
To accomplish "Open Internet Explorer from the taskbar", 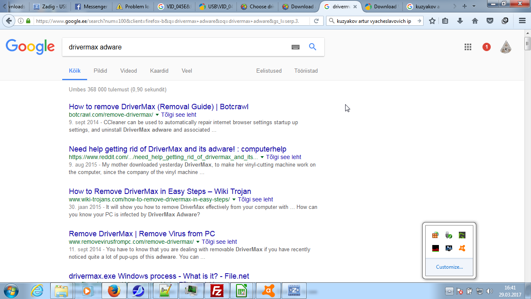I will click(x=37, y=291).
